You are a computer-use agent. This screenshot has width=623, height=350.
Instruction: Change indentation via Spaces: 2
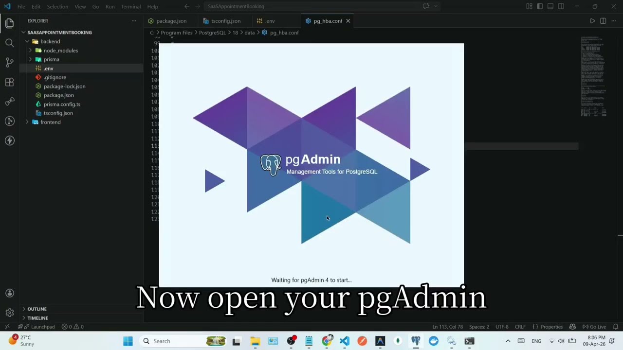(x=479, y=327)
